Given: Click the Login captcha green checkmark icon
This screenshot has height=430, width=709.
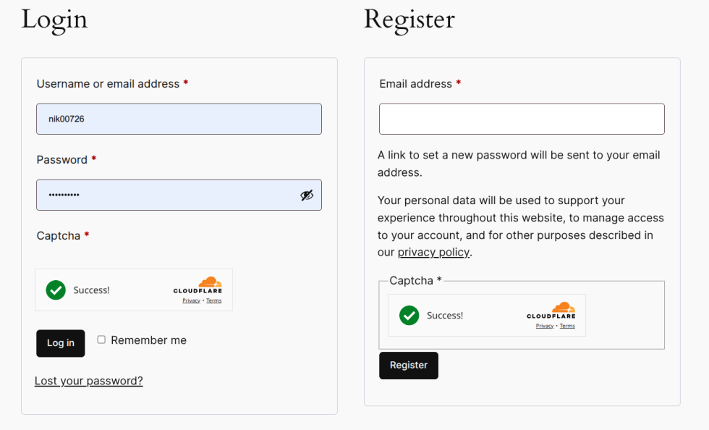Looking at the screenshot, I should 56,290.
